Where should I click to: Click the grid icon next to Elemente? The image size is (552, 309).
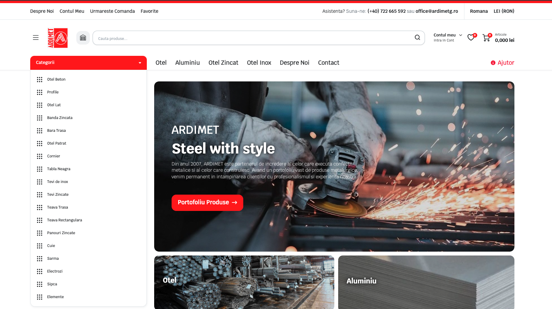[40, 297]
